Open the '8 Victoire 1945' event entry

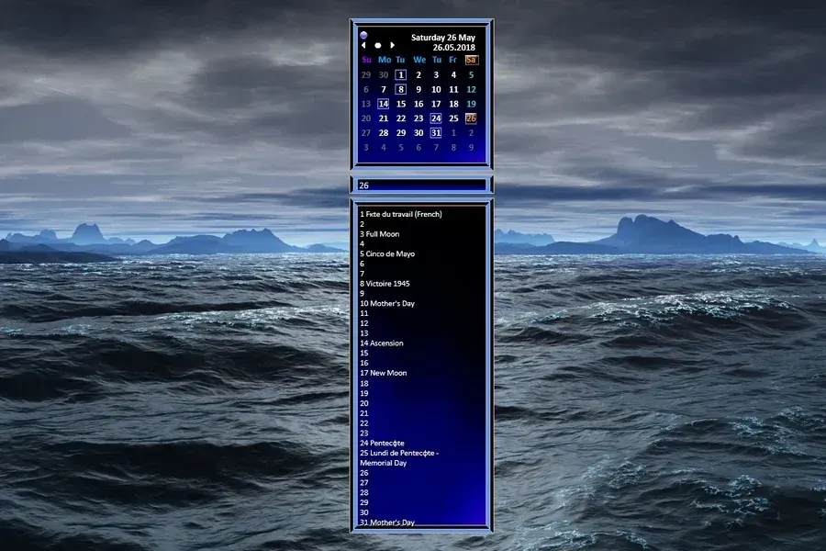385,284
